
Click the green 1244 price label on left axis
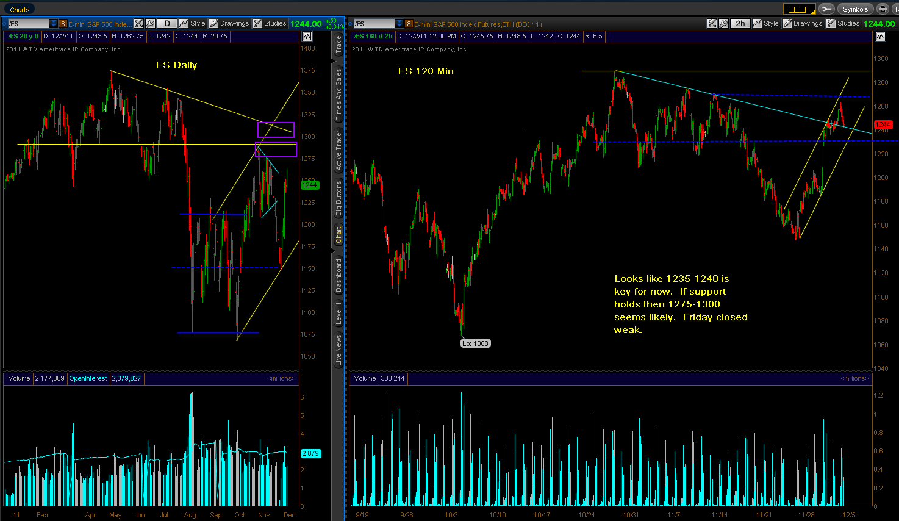310,185
